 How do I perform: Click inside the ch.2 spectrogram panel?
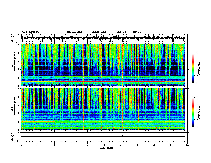pos(103,109)
